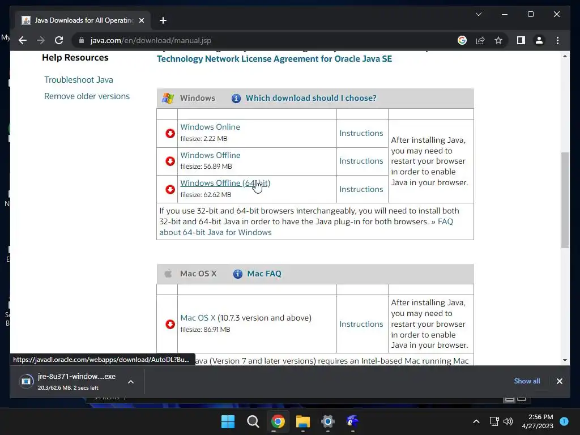Screen dimensions: 580x435
Task: Open Remove older versions link
Action: [87, 96]
